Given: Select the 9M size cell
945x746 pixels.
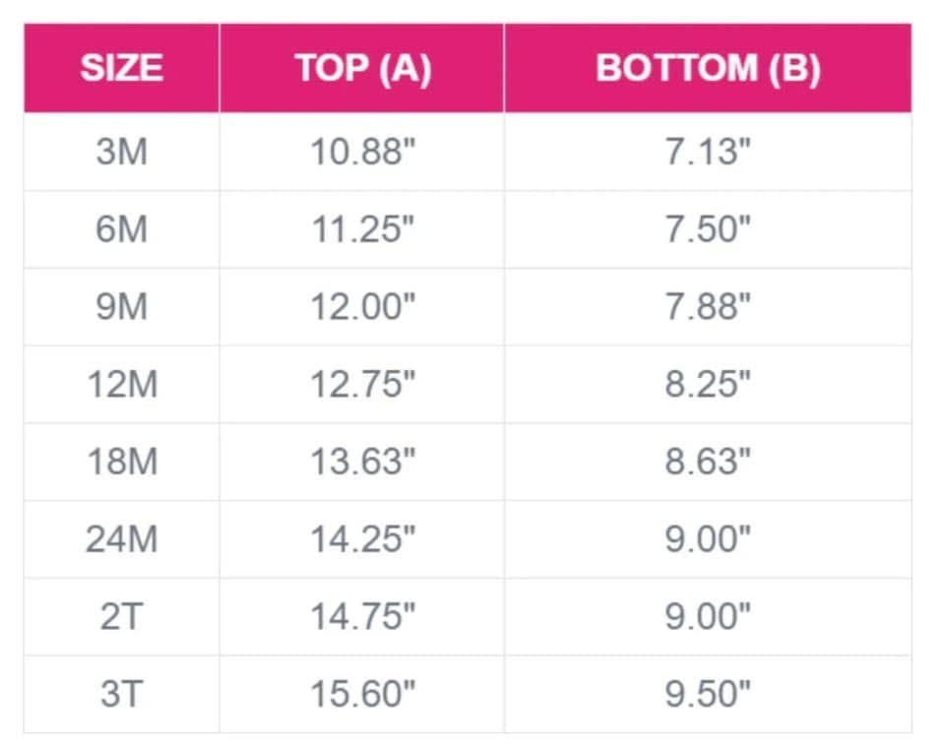Looking at the screenshot, I should tap(121, 307).
